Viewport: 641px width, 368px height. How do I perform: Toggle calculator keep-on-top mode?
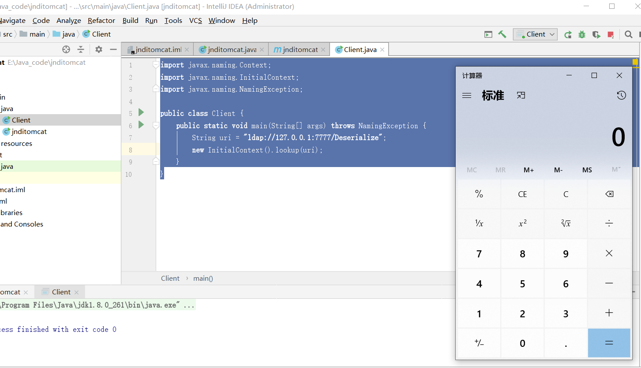pyautogui.click(x=521, y=95)
